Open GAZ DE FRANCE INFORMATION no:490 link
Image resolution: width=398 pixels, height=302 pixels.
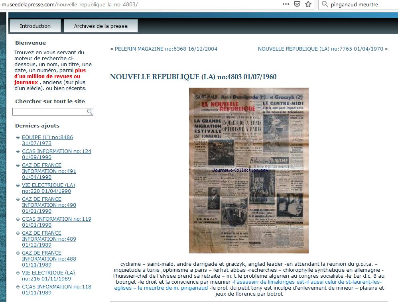click(x=49, y=205)
